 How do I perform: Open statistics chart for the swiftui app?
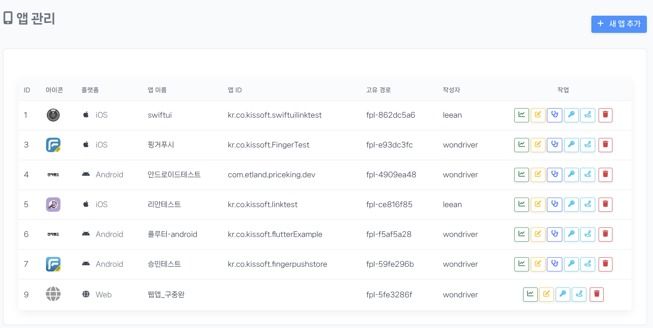point(521,115)
